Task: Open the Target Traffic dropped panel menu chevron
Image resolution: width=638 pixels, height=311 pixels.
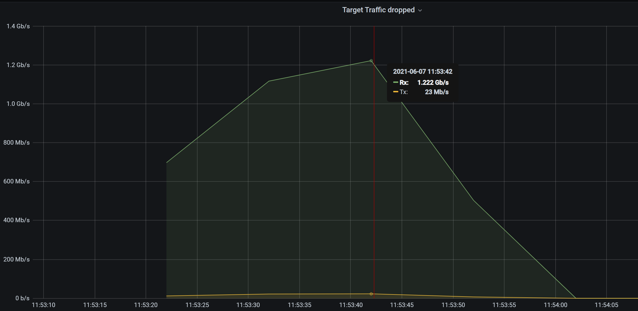Action: pyautogui.click(x=420, y=10)
